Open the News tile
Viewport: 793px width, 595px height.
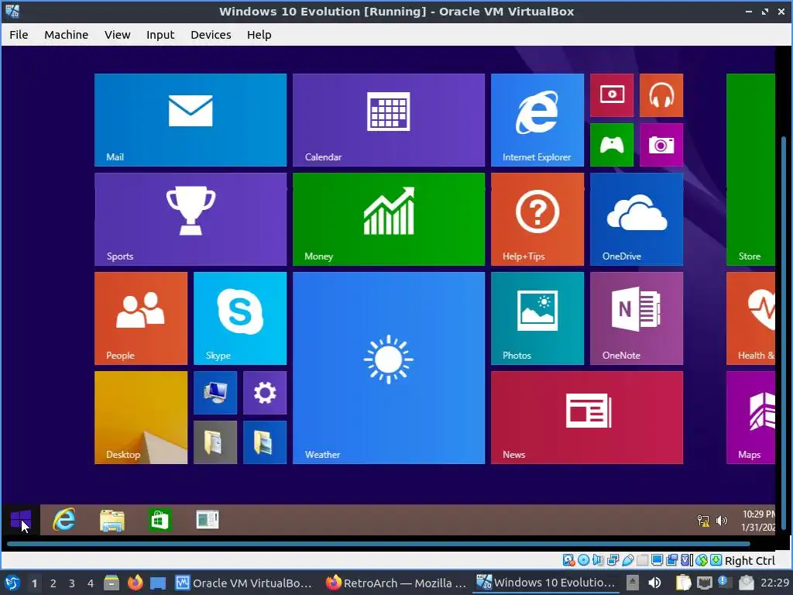(x=587, y=418)
